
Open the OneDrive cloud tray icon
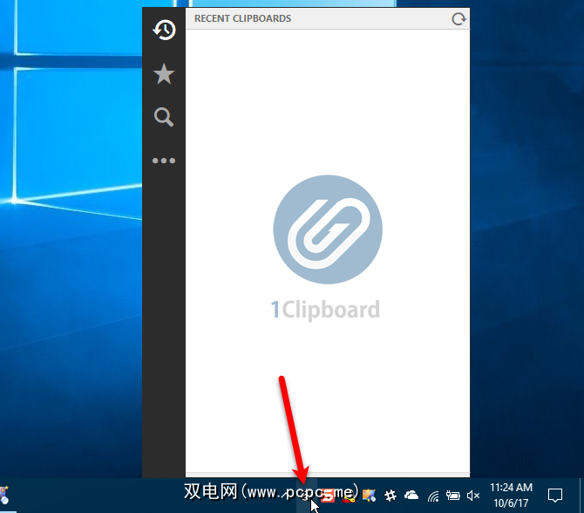point(411,495)
